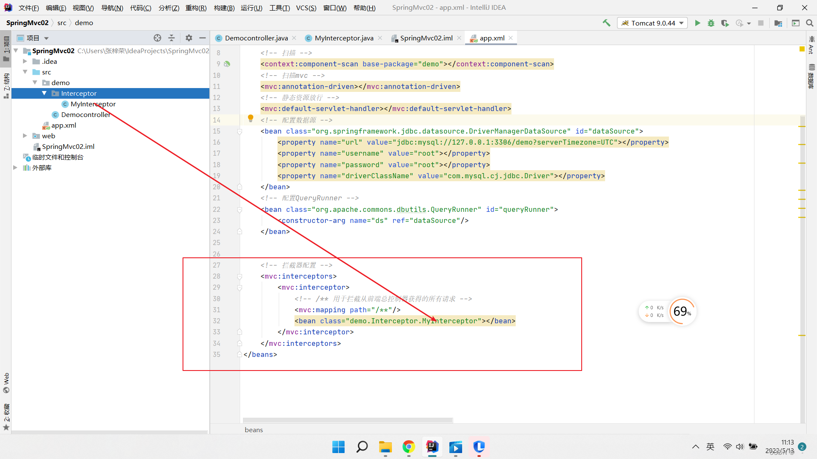Click the demo breadcrumb in the navigation bar
Screen dimensions: 817x459
(x=84, y=23)
